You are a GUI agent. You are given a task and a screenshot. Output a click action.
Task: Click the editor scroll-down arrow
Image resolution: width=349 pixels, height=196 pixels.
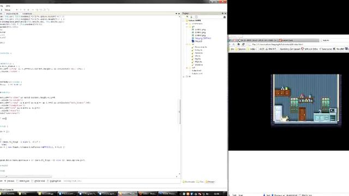179,174
